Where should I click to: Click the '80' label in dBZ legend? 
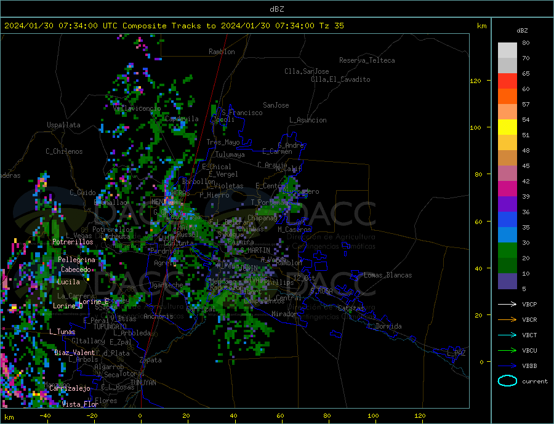[x=526, y=42]
